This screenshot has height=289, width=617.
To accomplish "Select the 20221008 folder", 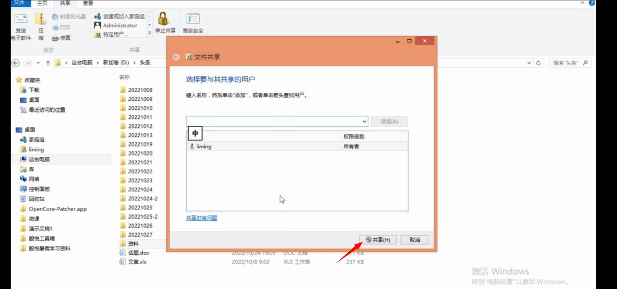I will coord(136,90).
